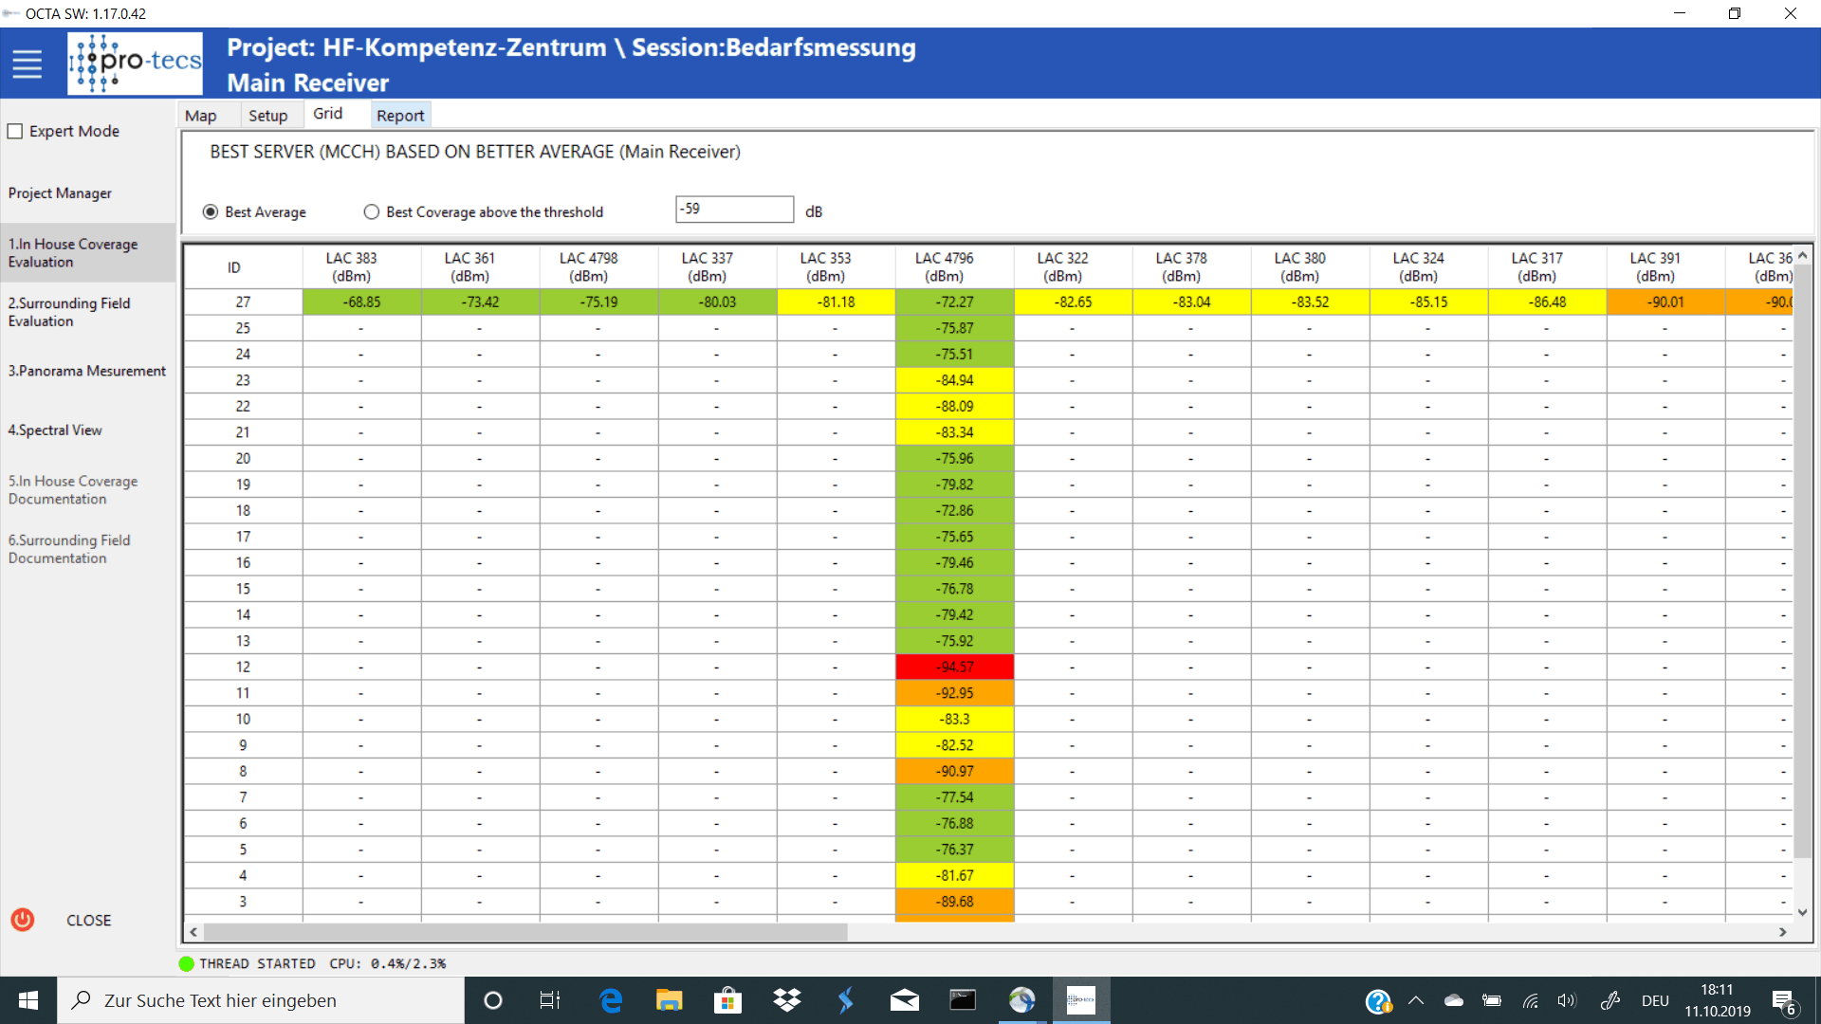Switch to the Map tab
Viewport: 1821px width, 1024px height.
pyautogui.click(x=200, y=115)
